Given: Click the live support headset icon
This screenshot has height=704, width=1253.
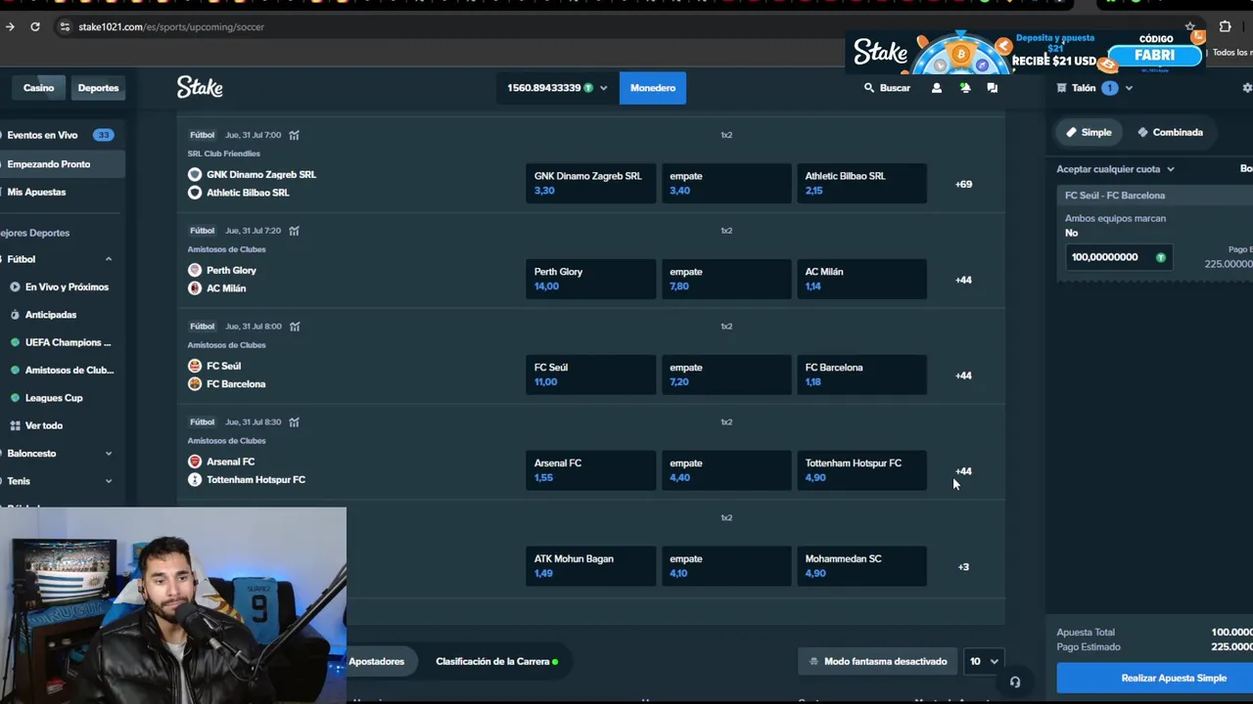Looking at the screenshot, I should point(1015,682).
